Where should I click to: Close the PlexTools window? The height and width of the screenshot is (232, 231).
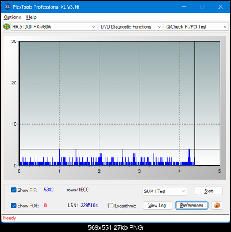[221, 7]
